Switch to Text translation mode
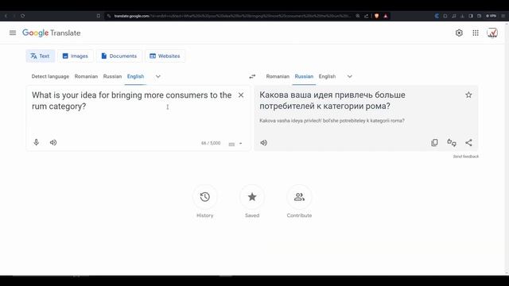 pyautogui.click(x=41, y=56)
